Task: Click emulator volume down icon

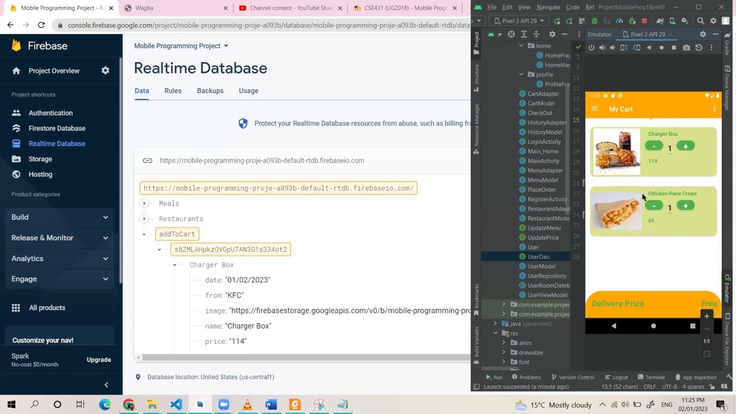Action: (612, 47)
